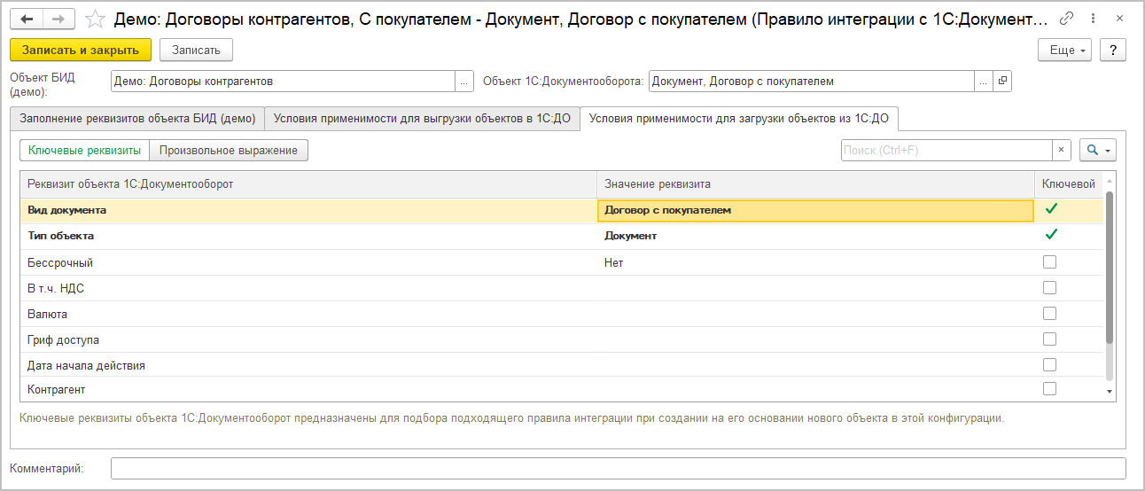
Task: Switch to Произвольное выражение mode
Action: [x=229, y=151]
